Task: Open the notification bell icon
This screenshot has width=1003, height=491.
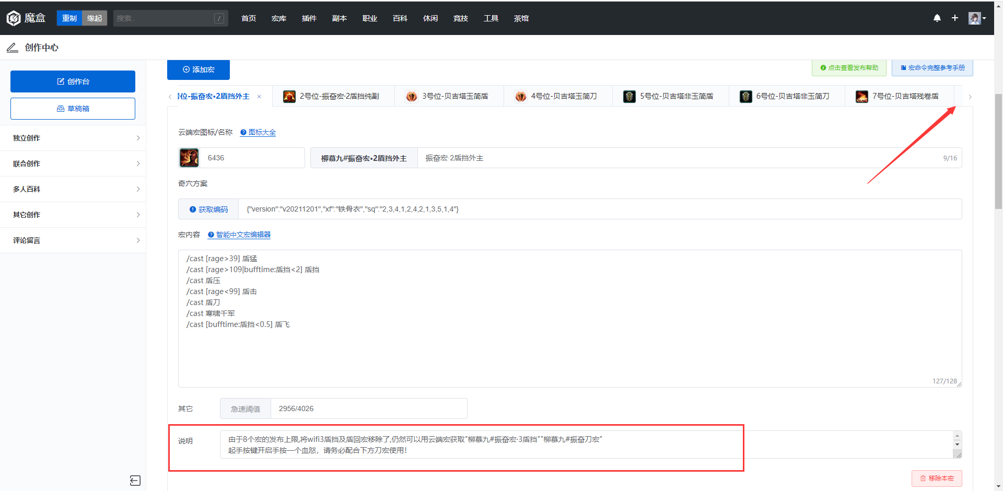Action: [x=937, y=18]
